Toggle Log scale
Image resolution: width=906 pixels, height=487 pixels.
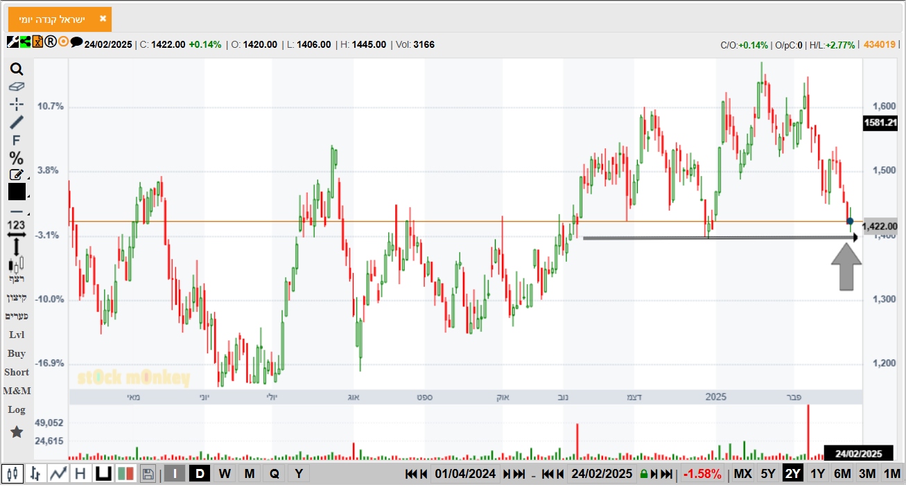click(17, 409)
